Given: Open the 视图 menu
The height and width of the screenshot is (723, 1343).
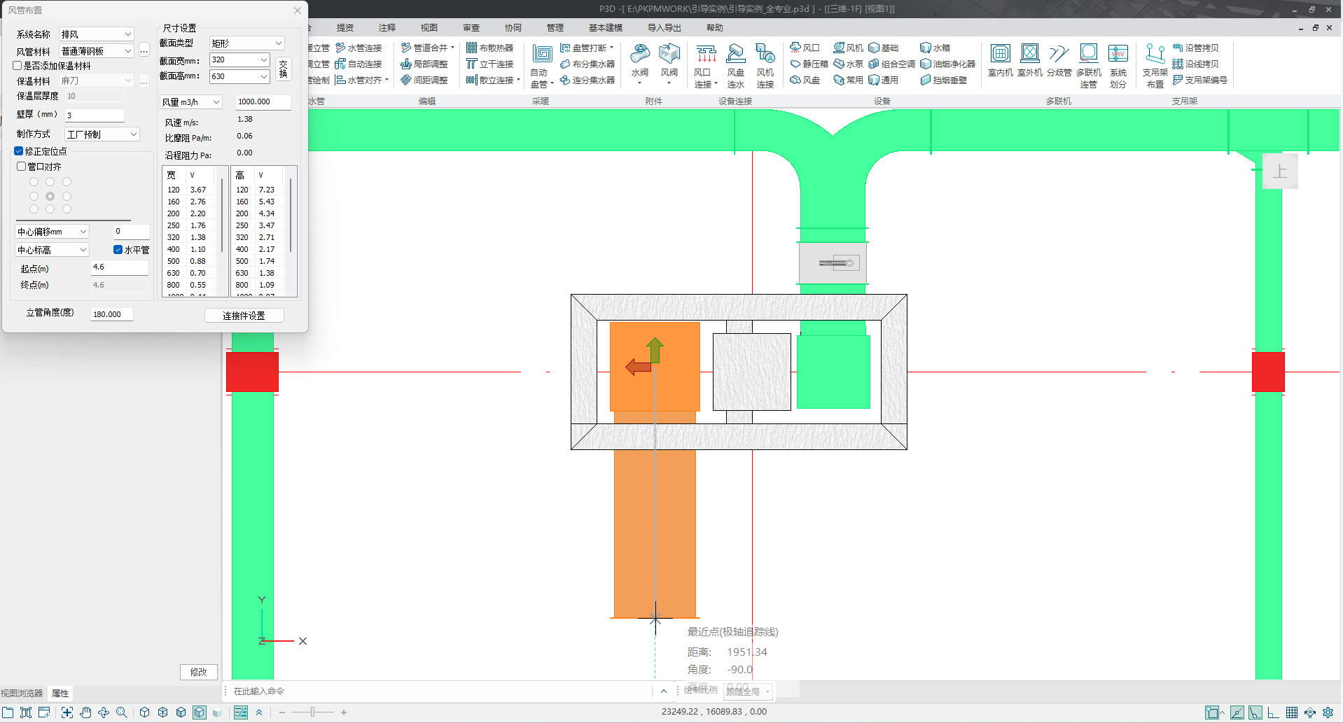Looking at the screenshot, I should point(429,28).
